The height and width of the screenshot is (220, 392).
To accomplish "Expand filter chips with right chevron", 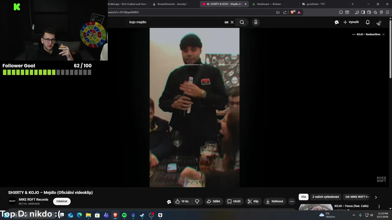I will (x=376, y=197).
